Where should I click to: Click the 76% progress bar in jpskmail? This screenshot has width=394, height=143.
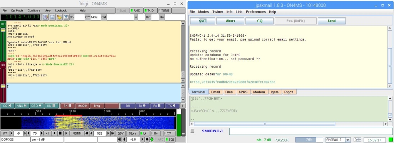[x=309, y=140]
